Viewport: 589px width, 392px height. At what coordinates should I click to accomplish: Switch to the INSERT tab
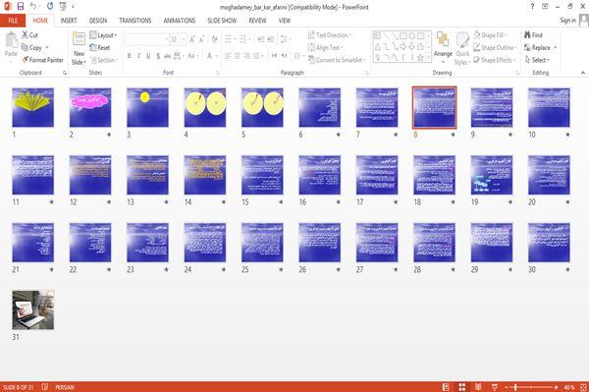click(x=69, y=21)
